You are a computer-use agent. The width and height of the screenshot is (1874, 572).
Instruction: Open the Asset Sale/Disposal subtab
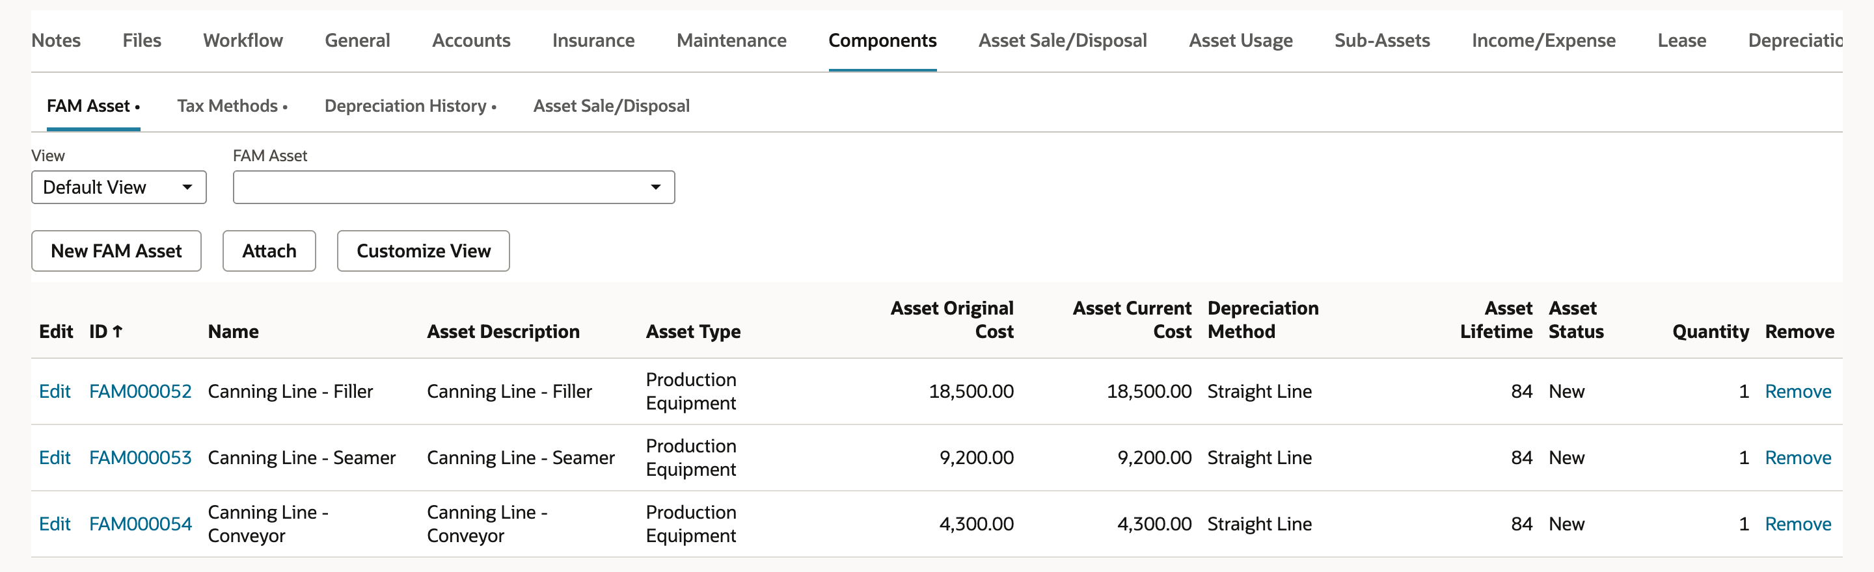click(x=611, y=106)
